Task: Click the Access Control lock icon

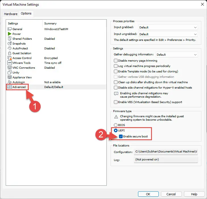Action: [x=10, y=58]
